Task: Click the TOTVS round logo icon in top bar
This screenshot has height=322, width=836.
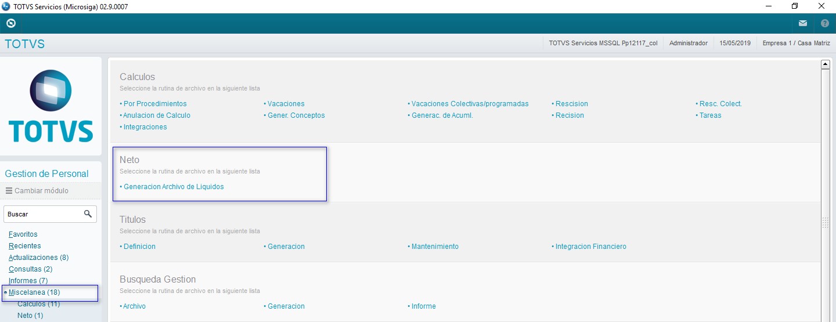Action: [x=10, y=24]
